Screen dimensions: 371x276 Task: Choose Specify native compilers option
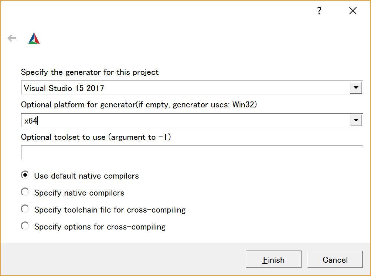[72, 193]
